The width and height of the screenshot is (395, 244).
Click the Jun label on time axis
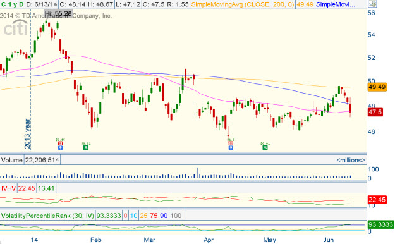329,240
